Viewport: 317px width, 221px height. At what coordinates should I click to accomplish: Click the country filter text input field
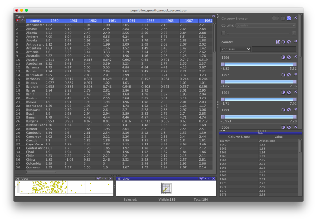point(274,49)
